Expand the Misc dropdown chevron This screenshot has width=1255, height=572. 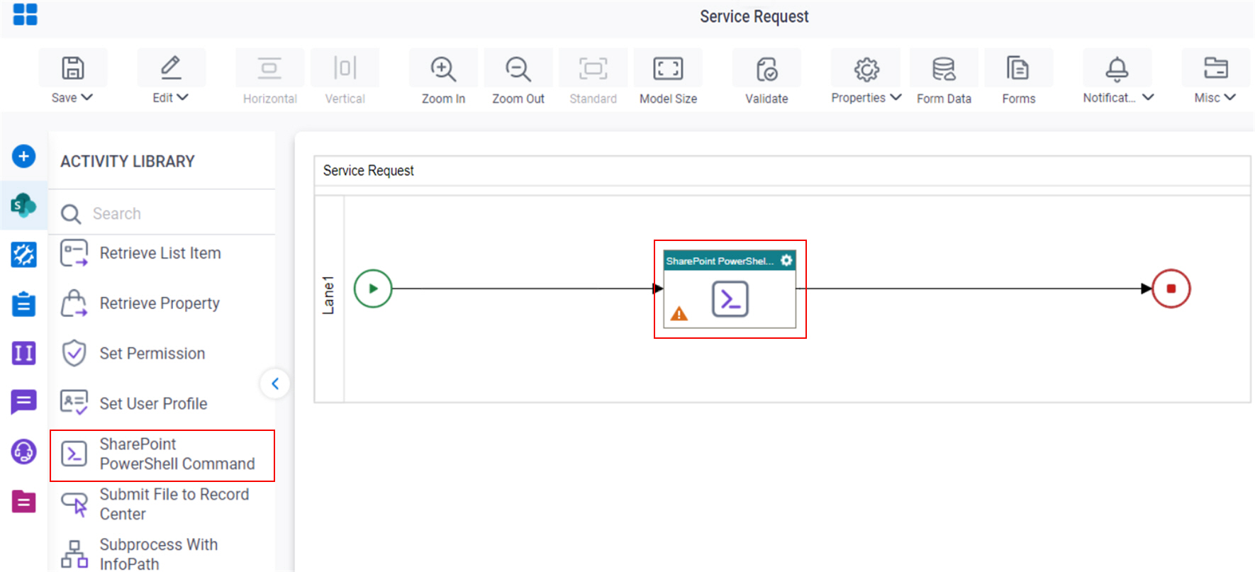point(1230,97)
